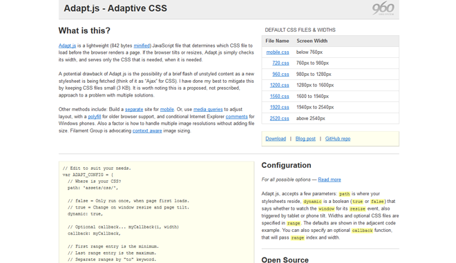Open 1200.css file link
456x263 pixels.
click(x=280, y=85)
